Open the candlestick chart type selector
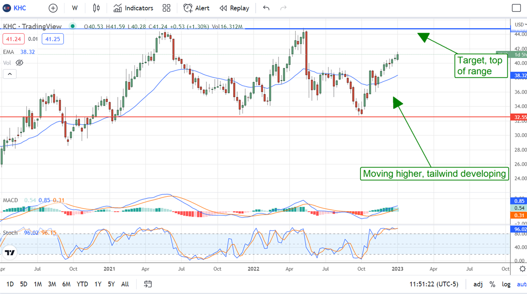The height and width of the screenshot is (294, 527). point(97,8)
